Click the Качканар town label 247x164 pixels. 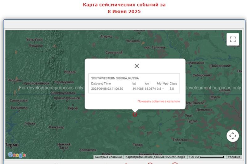tap(57, 127)
